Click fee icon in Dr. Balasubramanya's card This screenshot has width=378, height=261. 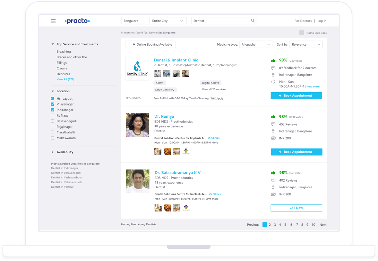tap(273, 194)
